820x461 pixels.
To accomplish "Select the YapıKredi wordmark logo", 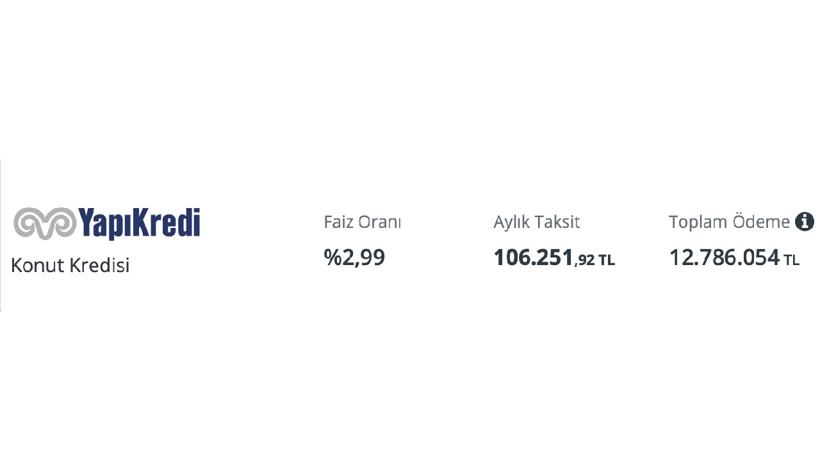I will tap(139, 223).
